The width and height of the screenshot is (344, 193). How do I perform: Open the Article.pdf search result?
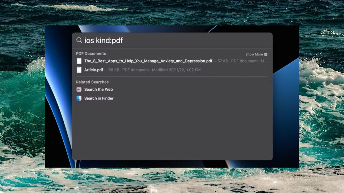93,70
